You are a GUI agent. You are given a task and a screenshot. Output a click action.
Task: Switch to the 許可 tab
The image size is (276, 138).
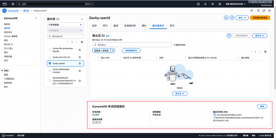[x=172, y=26]
